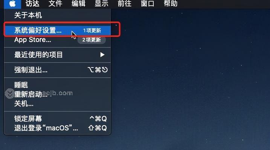This screenshot has height=150, width=270.
Task: Open the 窗口 menu
Action: pos(147,4)
